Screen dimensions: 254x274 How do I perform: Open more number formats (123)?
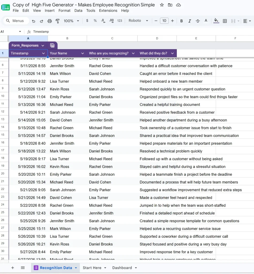(x=120, y=21)
